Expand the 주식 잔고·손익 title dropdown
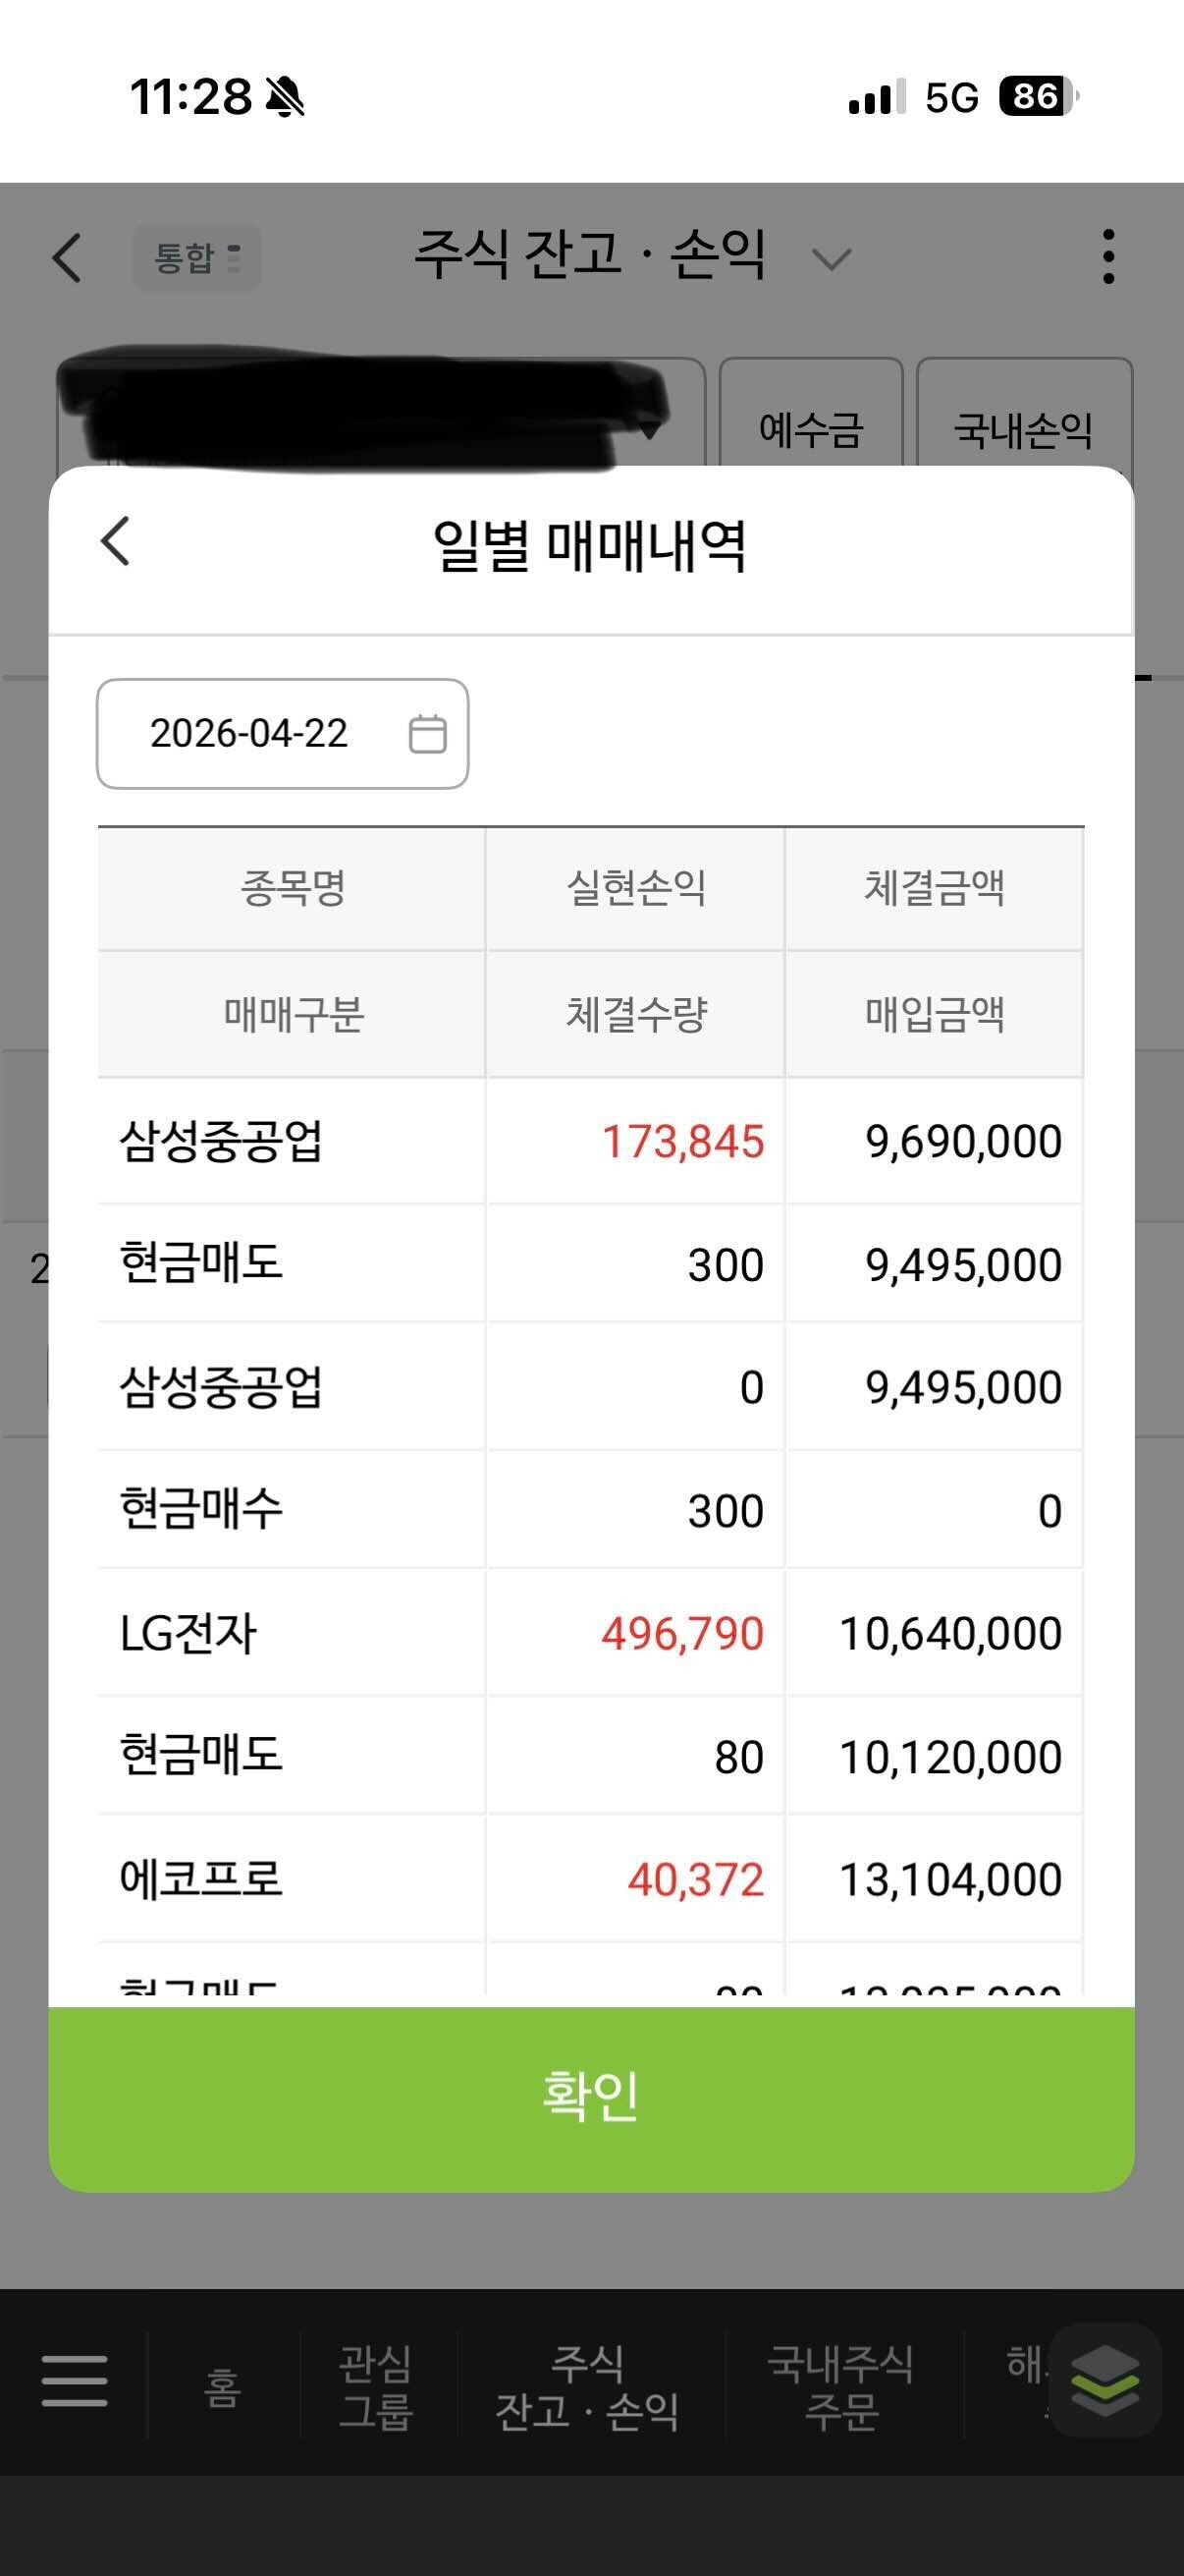The height and width of the screenshot is (2576, 1184). (832, 259)
